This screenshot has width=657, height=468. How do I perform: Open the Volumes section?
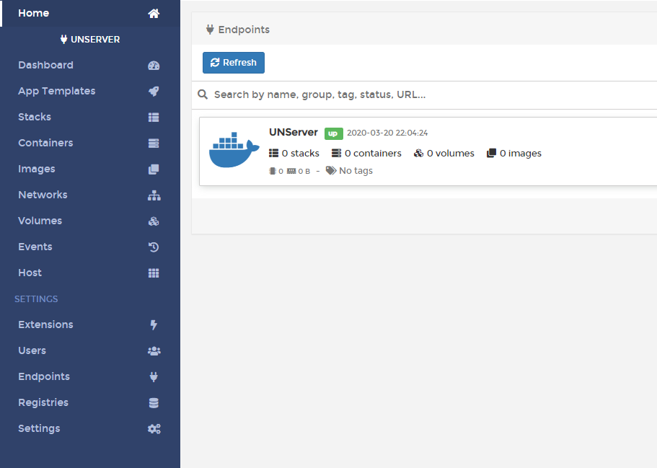tap(90, 221)
